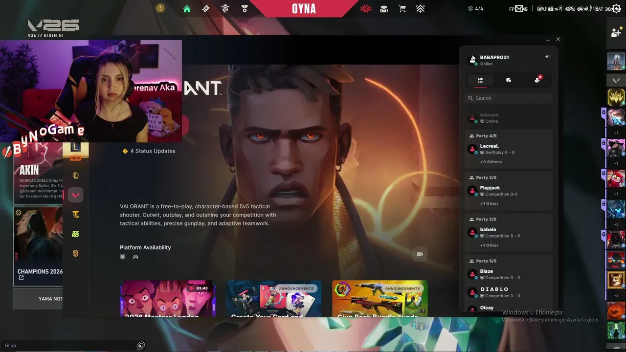Select friend babela in social list
This screenshot has width=626, height=352.
pyautogui.click(x=509, y=232)
